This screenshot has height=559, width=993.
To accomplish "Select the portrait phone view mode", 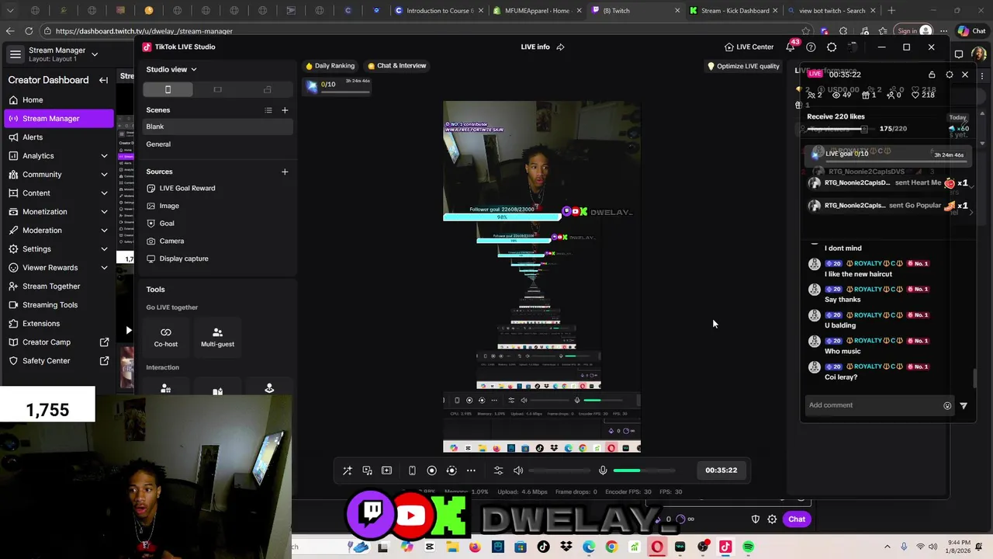I will (x=168, y=89).
